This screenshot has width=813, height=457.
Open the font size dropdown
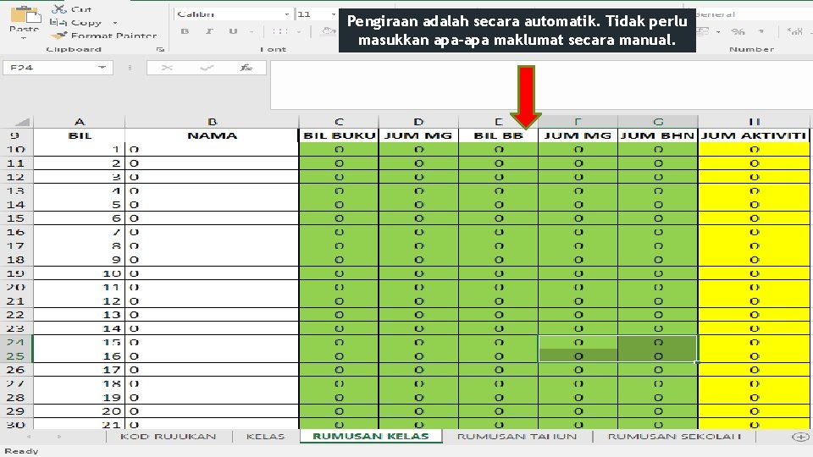333,14
